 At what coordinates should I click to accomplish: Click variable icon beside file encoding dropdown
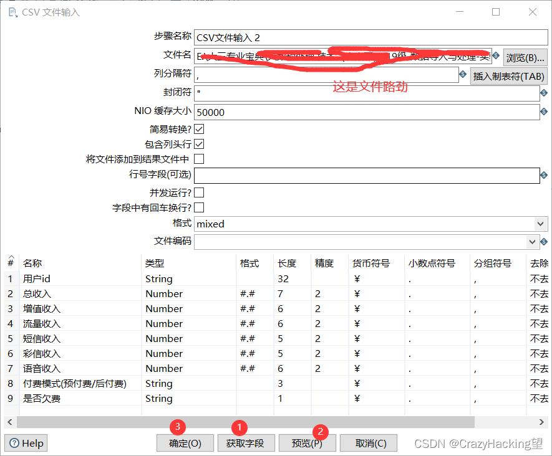point(544,242)
